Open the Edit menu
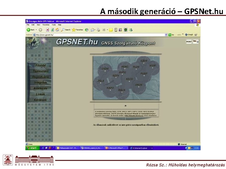Viewport: 226px width, 169px height. pyautogui.click(x=33, y=25)
